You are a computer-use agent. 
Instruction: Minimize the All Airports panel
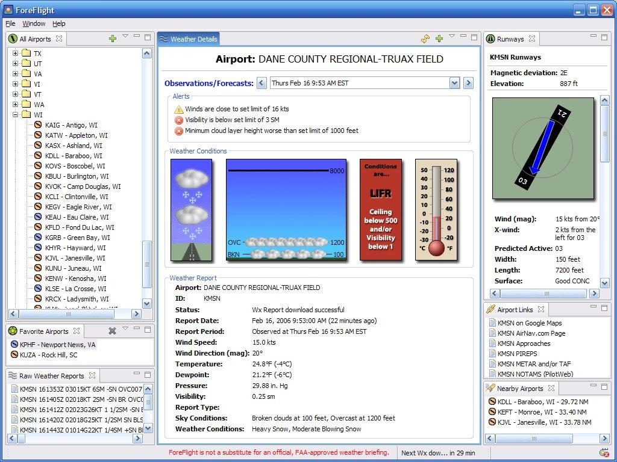click(x=137, y=36)
